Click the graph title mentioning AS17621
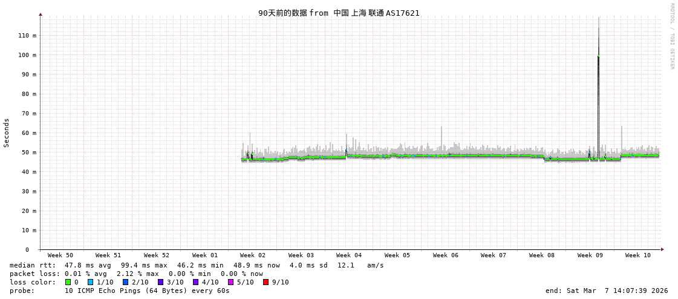Screen dimensions: 678x299 coord(339,13)
